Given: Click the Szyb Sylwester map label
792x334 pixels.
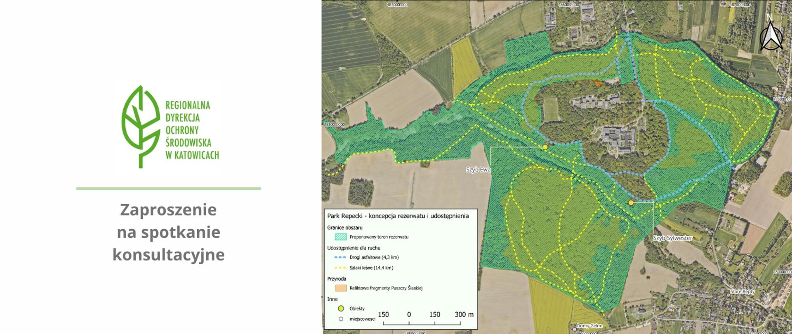Looking at the screenshot, I should [x=672, y=238].
